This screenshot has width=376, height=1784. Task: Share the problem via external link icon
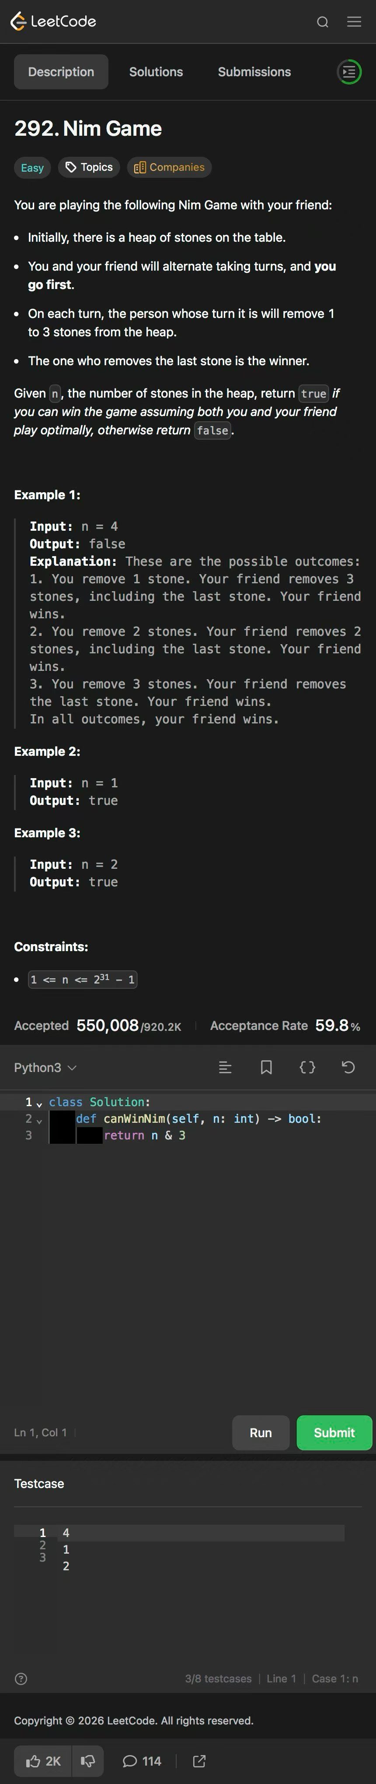click(x=199, y=1760)
